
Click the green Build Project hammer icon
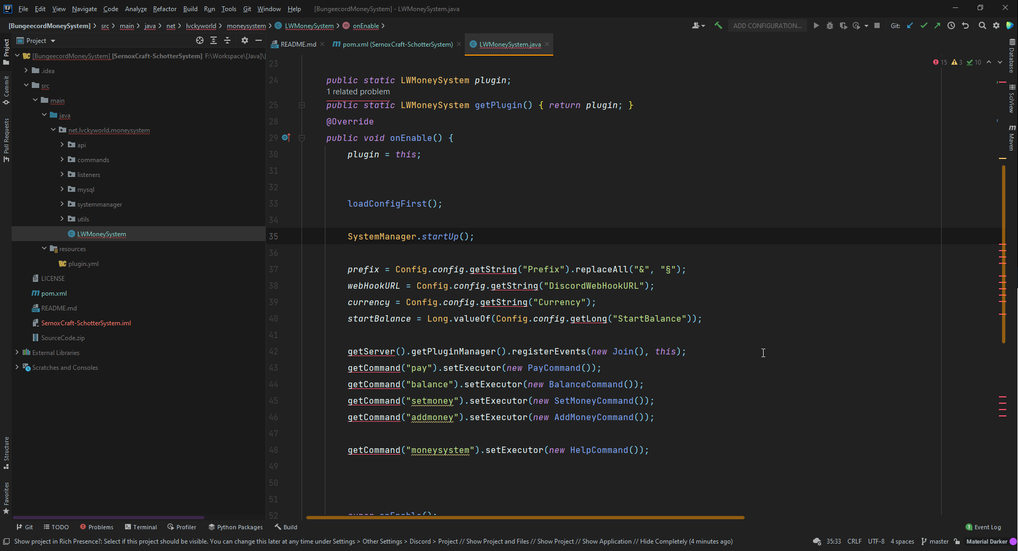[718, 25]
